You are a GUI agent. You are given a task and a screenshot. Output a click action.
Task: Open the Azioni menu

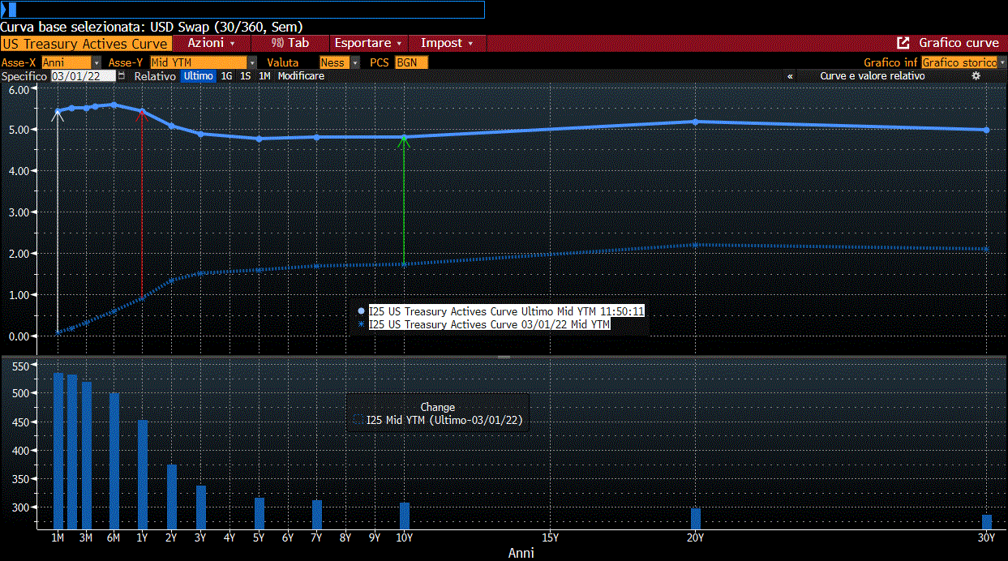(212, 43)
